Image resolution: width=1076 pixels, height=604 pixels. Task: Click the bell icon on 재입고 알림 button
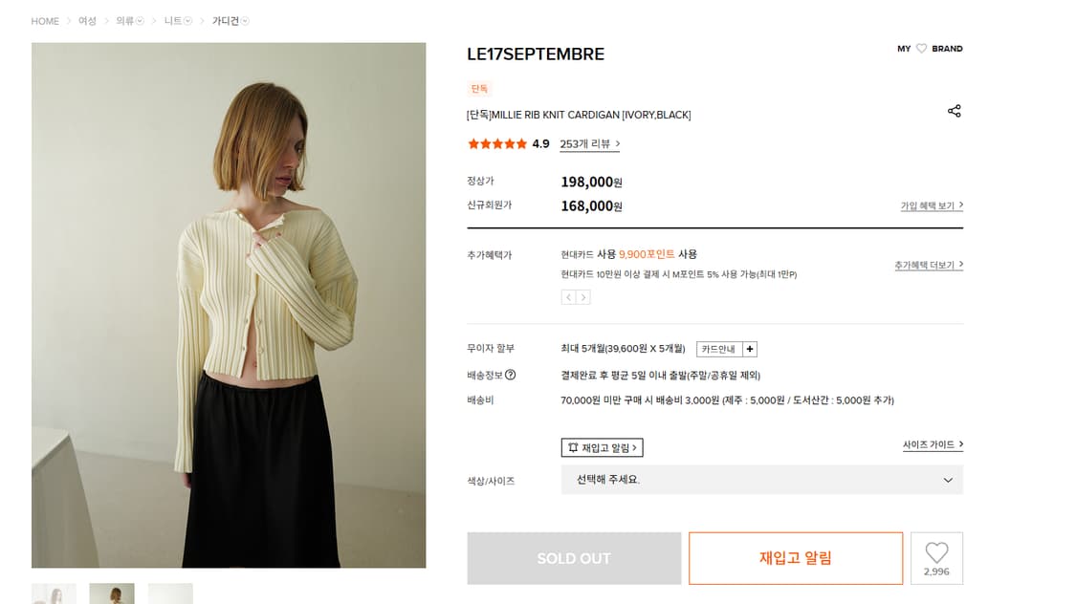point(571,447)
